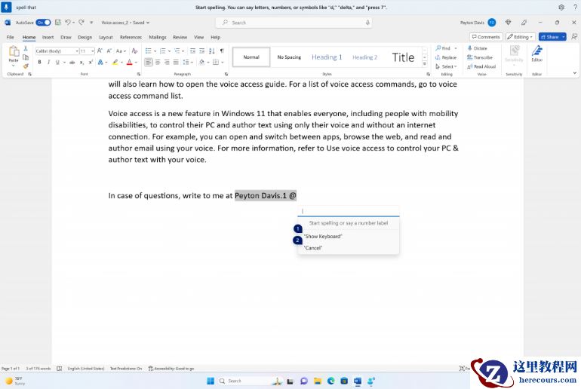Select "Show Keyboard" option
The width and height of the screenshot is (581, 389).
tap(323, 236)
